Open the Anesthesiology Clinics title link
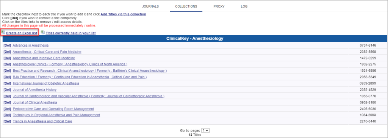 pos(70,64)
